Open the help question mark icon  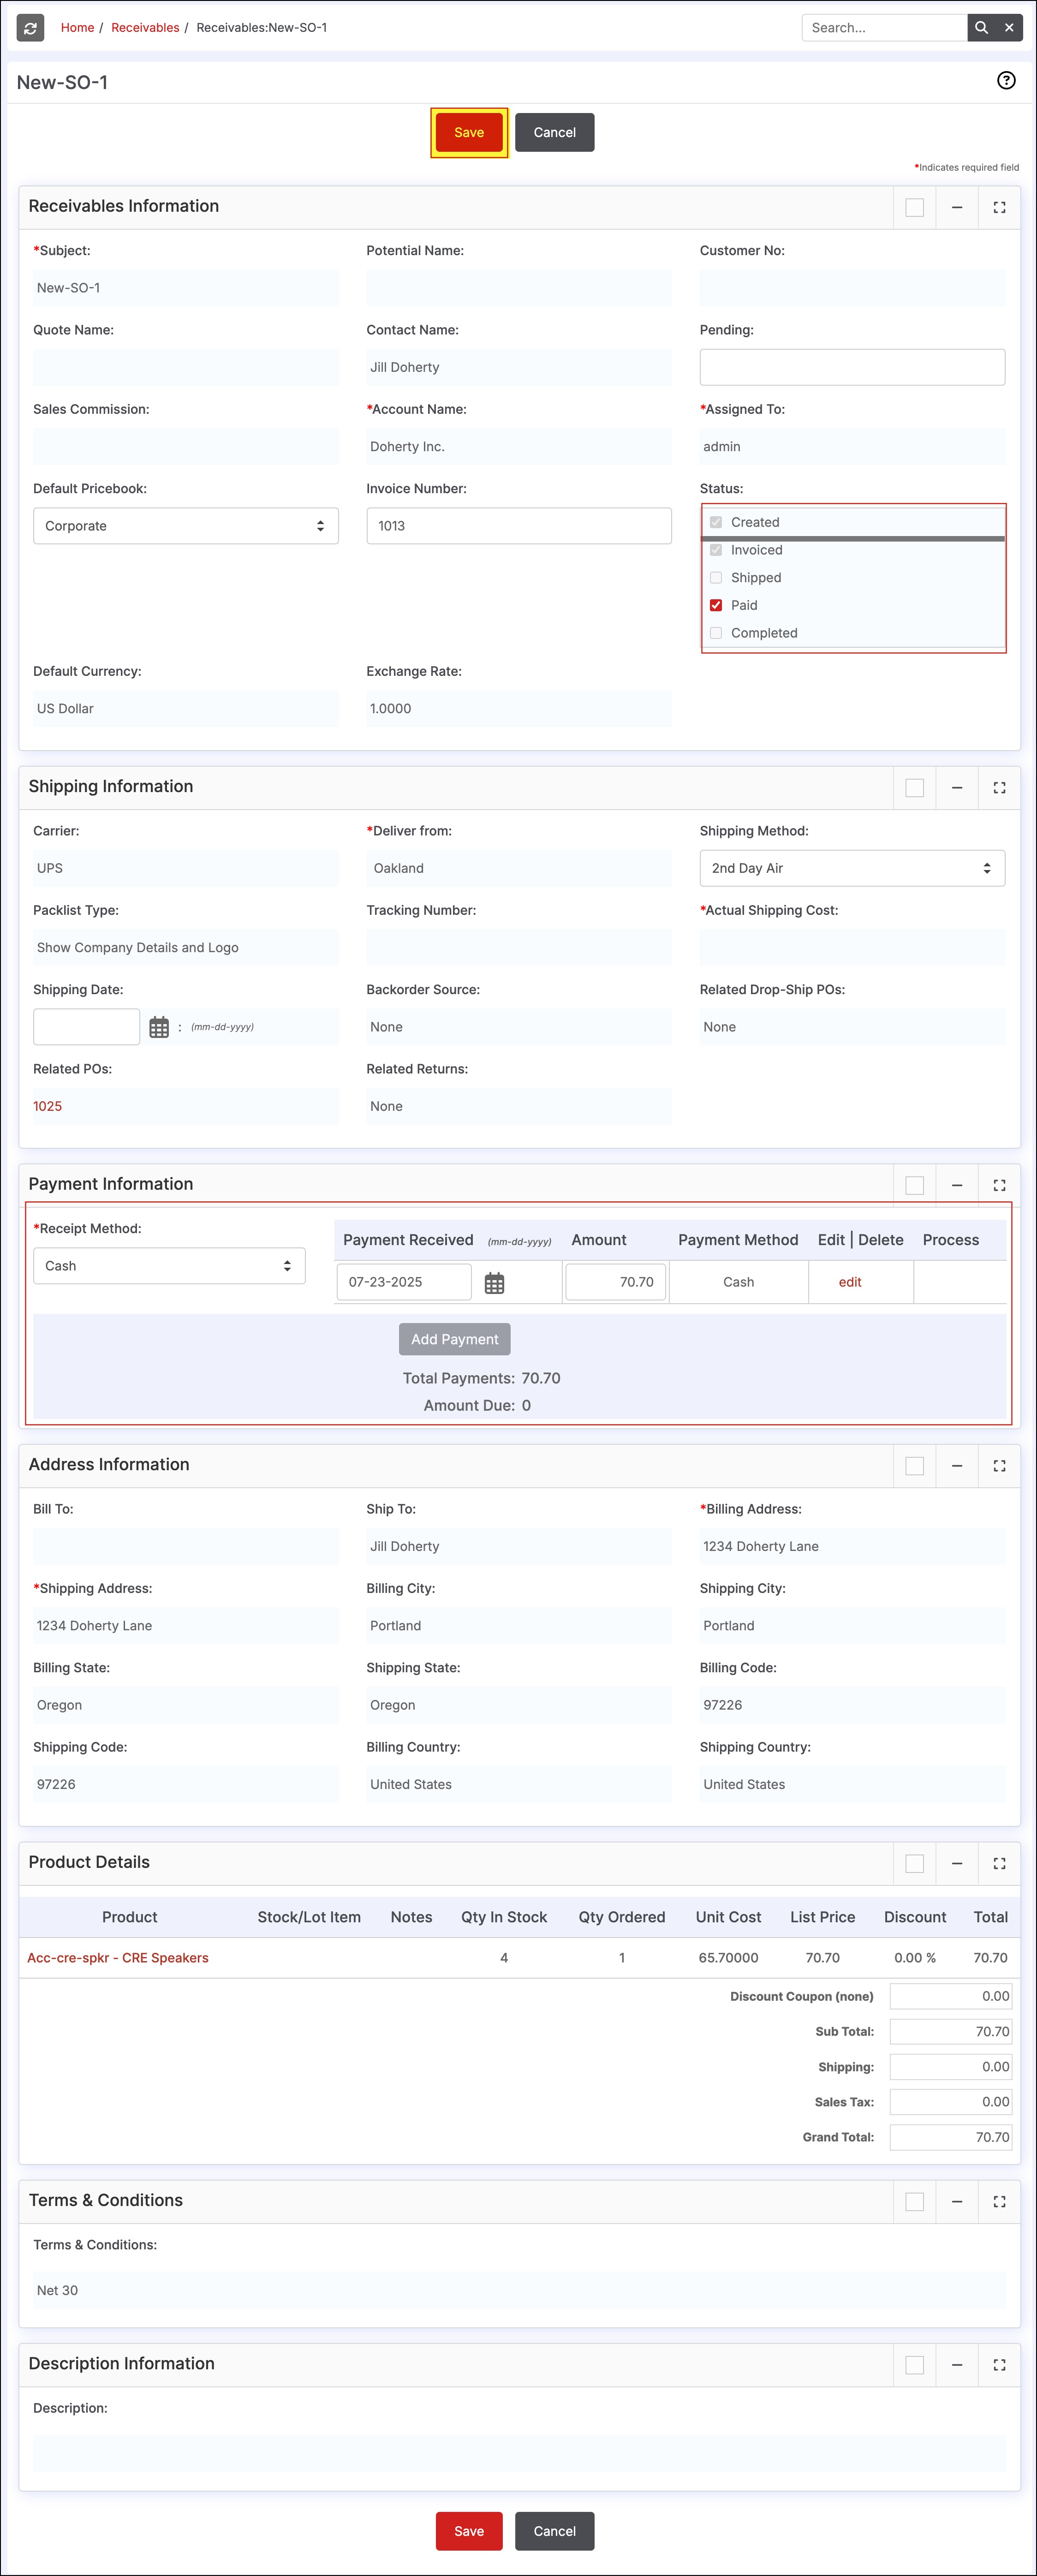point(1006,81)
